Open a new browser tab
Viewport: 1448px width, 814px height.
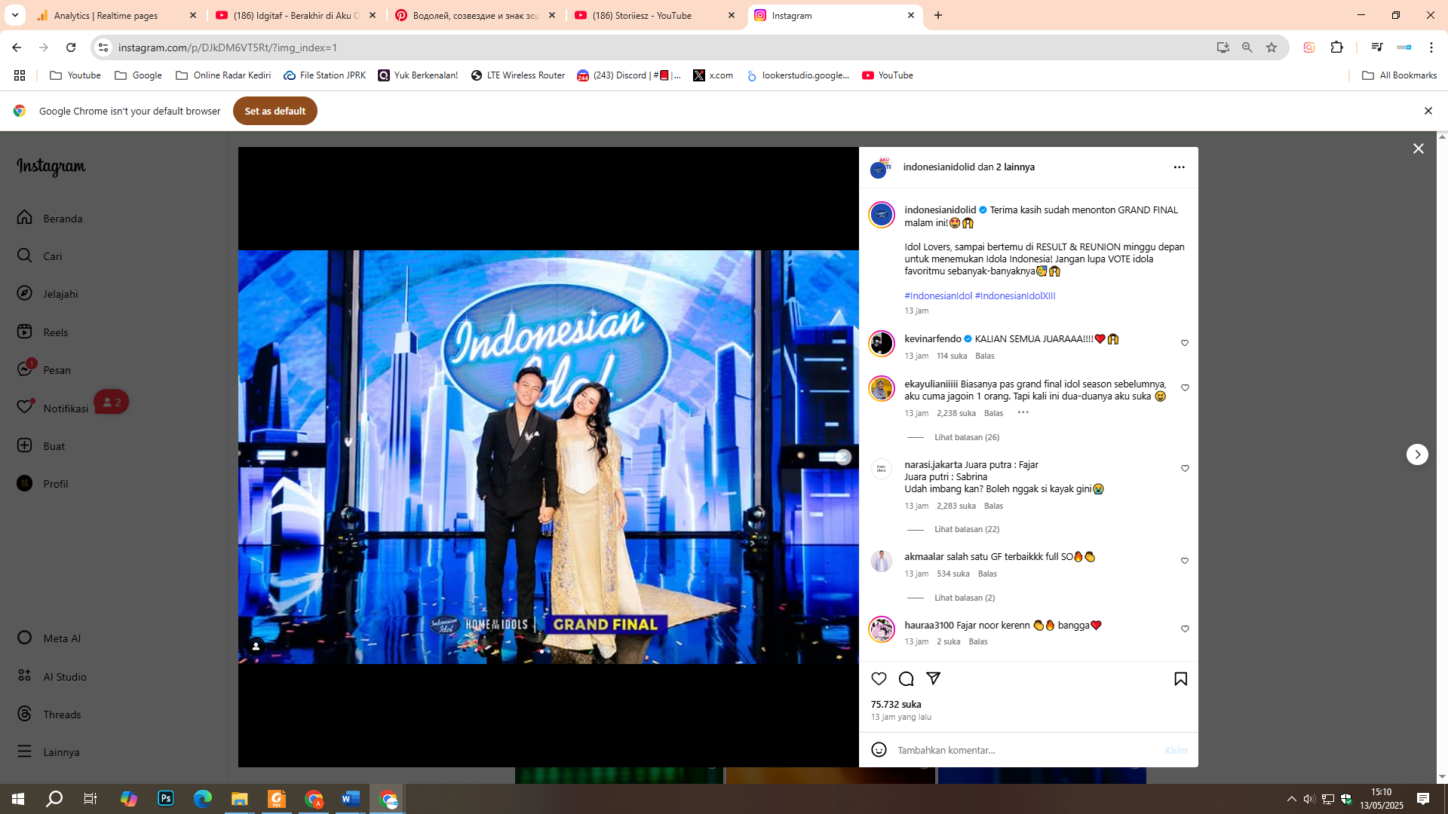(937, 15)
